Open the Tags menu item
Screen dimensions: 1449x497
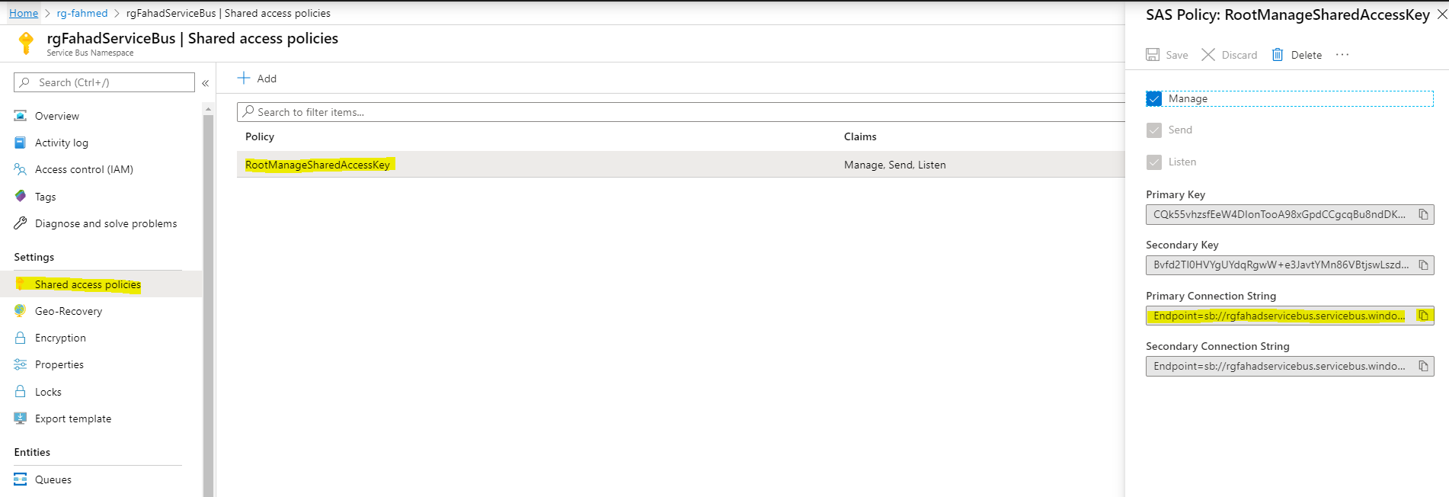(x=46, y=197)
